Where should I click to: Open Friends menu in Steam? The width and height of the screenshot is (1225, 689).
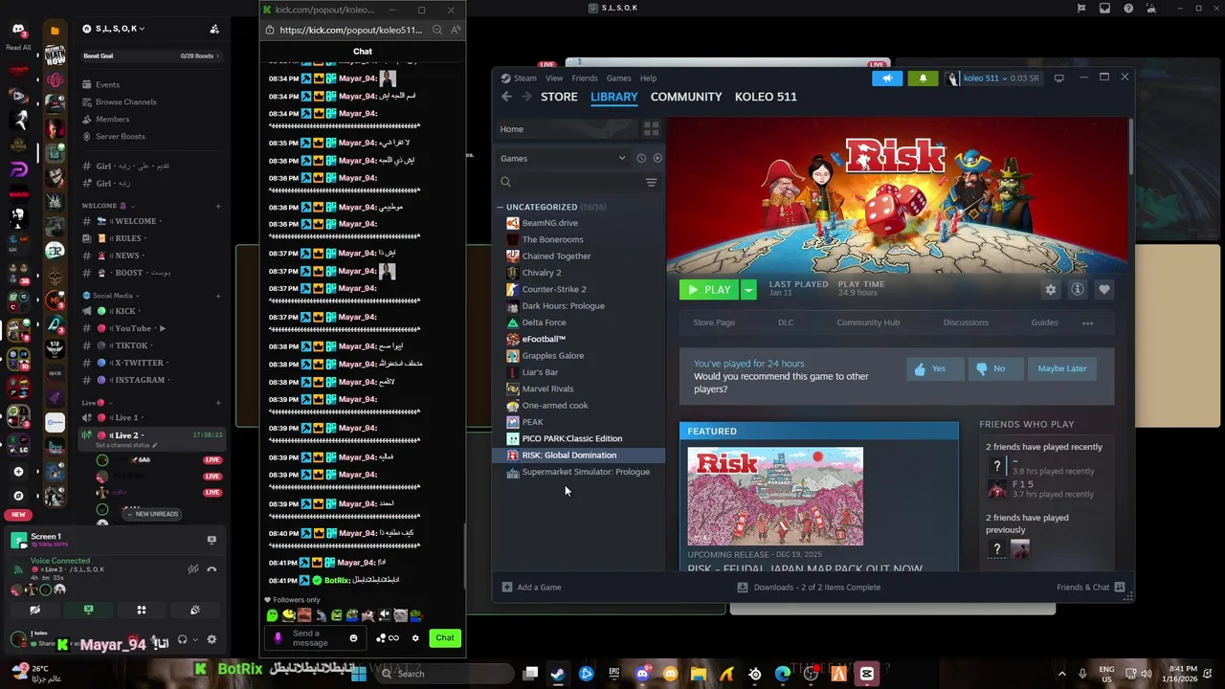[x=585, y=78]
